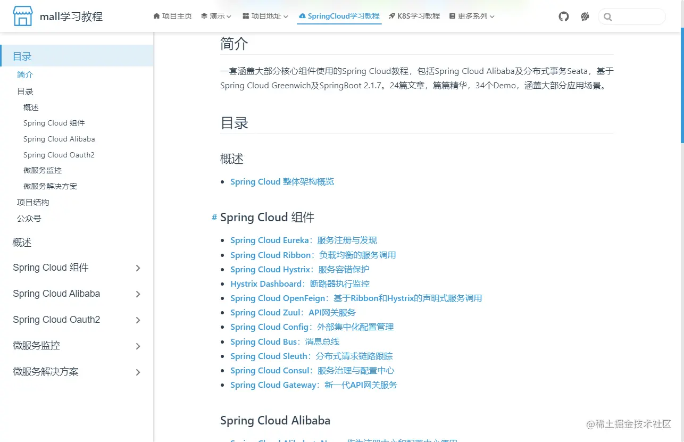
Task: Expand the Spring Cloud 组件 sidebar arrow
Action: tap(138, 268)
